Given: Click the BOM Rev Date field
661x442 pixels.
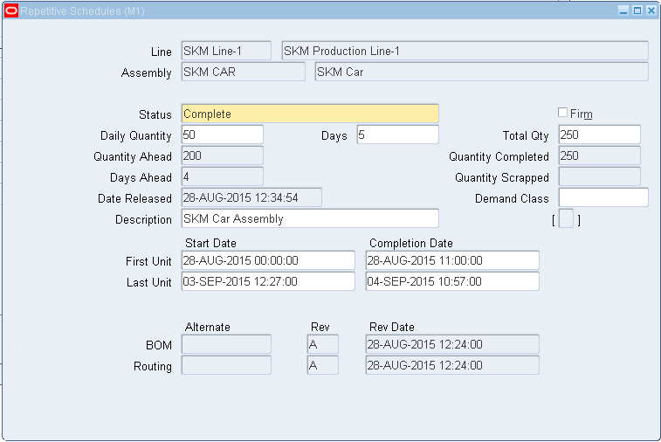Looking at the screenshot, I should tap(452, 344).
